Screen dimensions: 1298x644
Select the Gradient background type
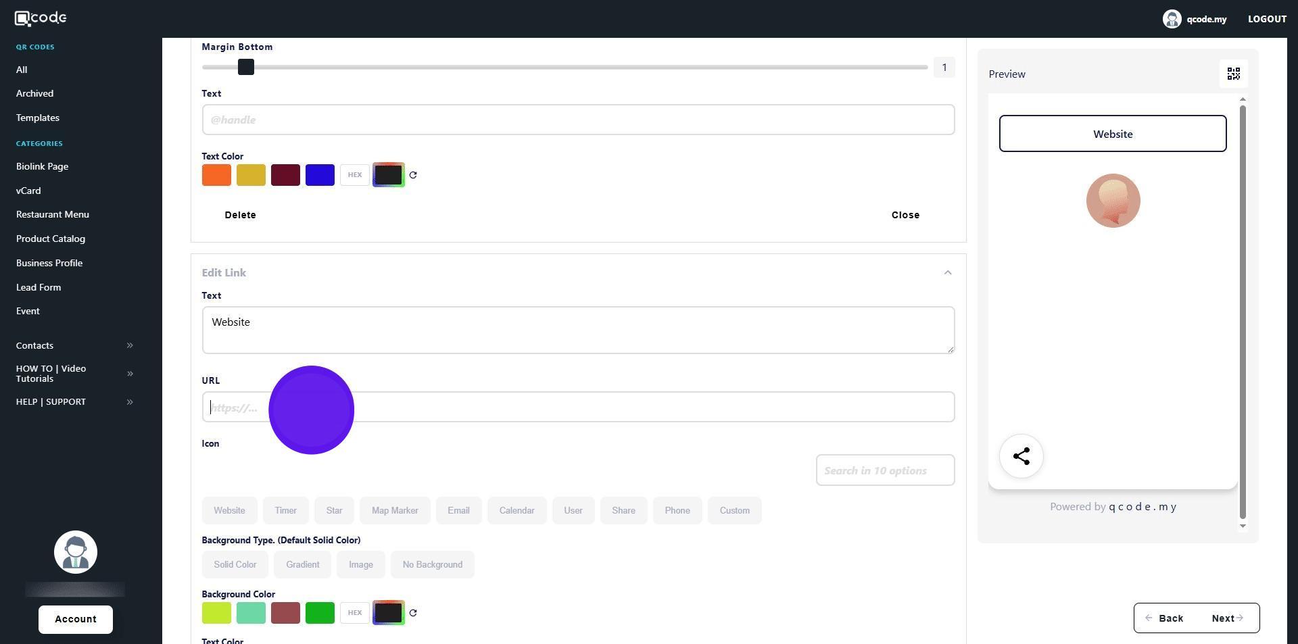(302, 564)
